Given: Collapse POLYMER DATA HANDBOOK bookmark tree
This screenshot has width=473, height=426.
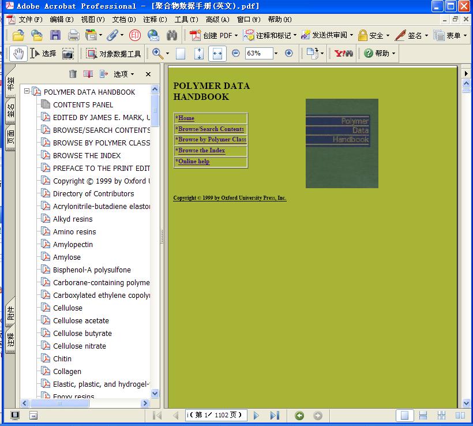Looking at the screenshot, I should coord(27,91).
